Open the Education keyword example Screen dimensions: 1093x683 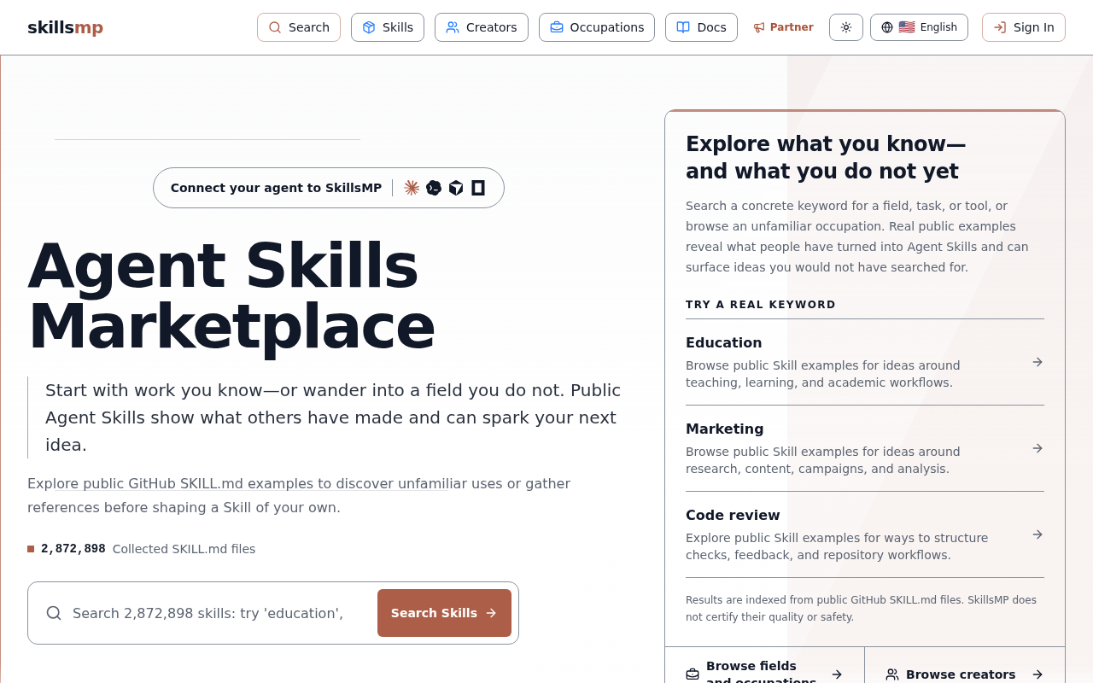pos(865,362)
